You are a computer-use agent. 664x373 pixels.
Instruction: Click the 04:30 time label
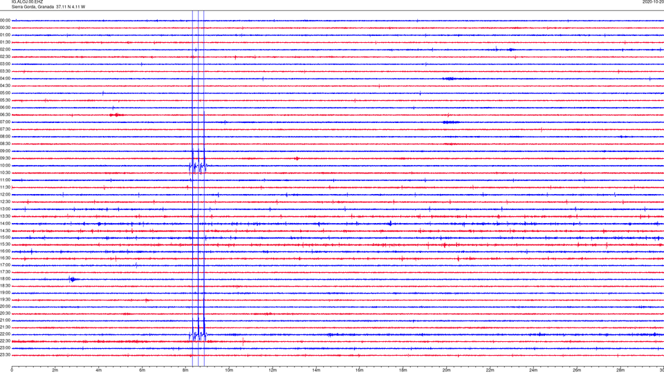[5, 86]
